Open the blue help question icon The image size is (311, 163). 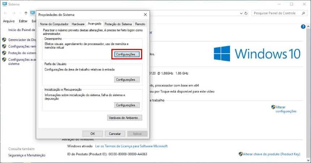(x=303, y=27)
